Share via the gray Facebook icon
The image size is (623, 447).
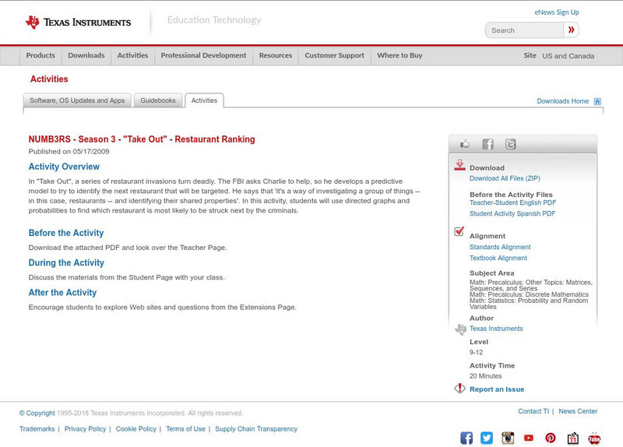487,144
